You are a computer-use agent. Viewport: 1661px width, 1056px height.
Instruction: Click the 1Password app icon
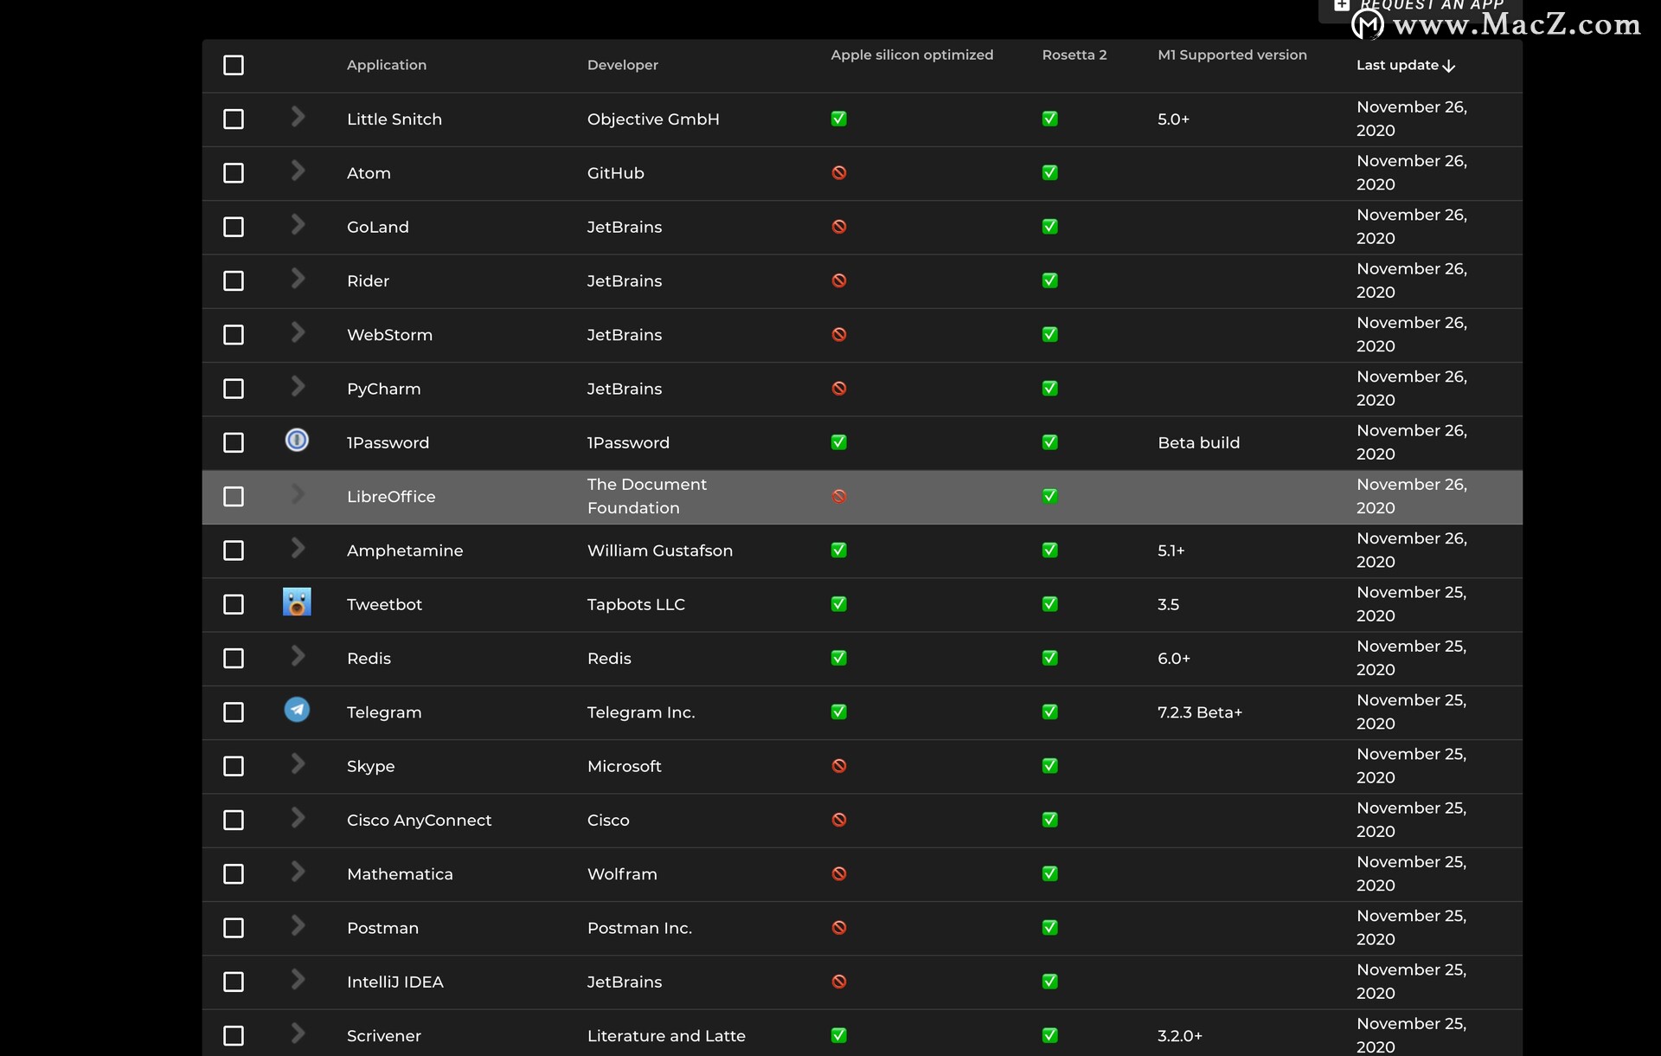coord(297,441)
